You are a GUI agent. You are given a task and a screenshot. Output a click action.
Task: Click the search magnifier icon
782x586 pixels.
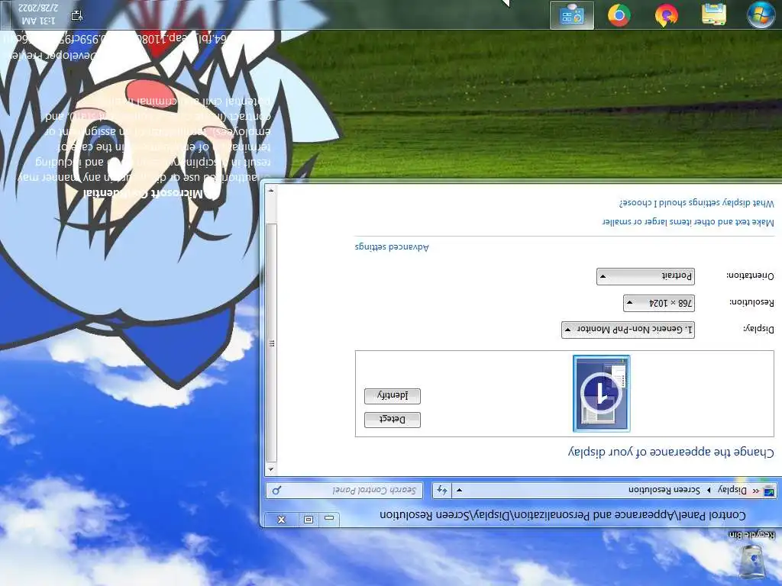pos(276,491)
